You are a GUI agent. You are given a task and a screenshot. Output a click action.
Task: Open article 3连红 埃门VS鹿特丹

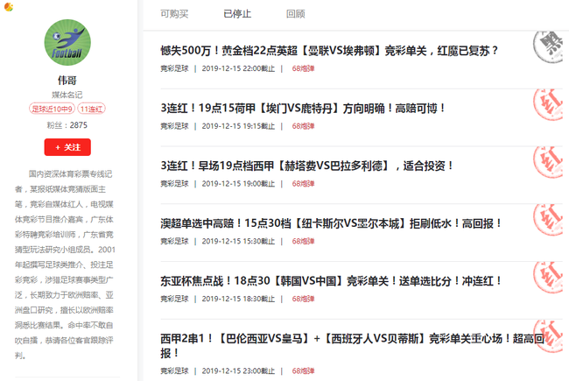pos(303,108)
